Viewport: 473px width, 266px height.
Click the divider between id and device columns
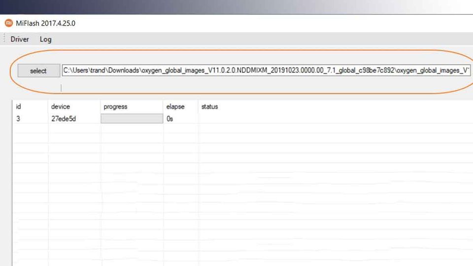pos(48,106)
